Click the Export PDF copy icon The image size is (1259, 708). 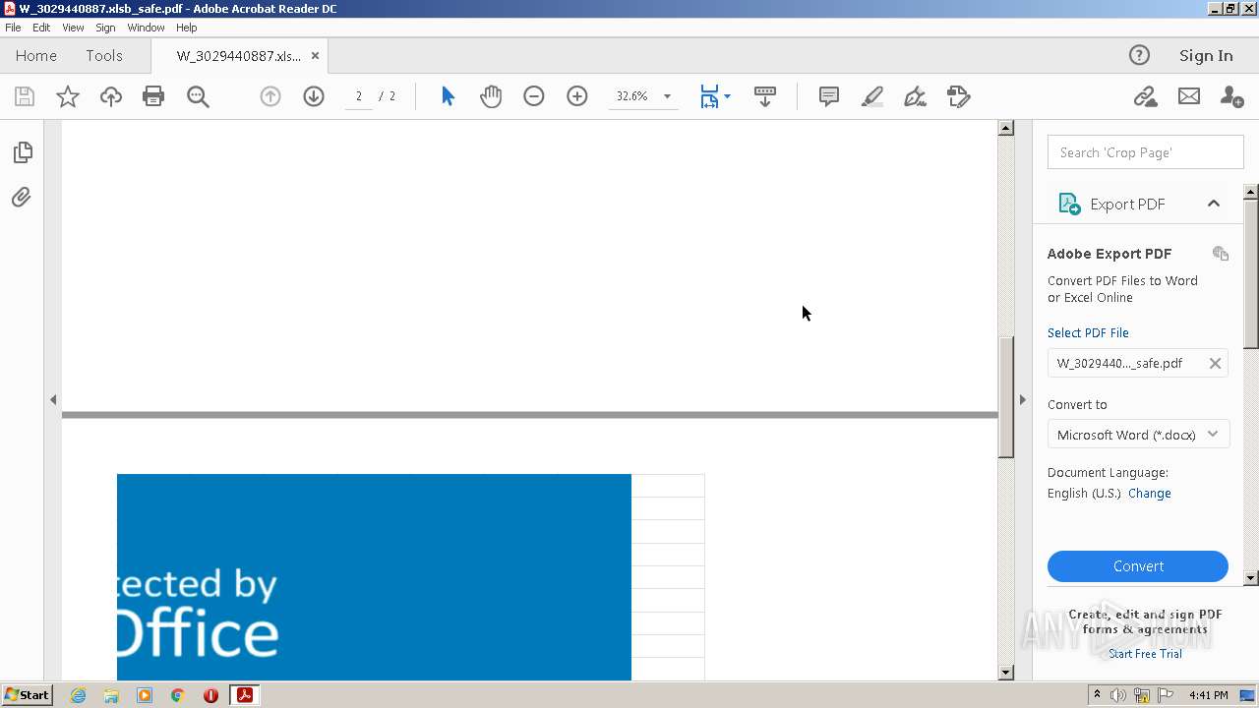tap(1221, 253)
